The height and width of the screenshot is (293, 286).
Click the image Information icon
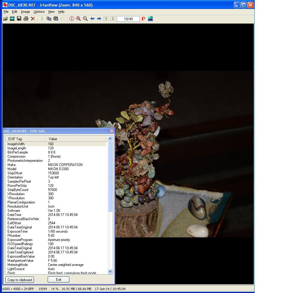pos(71,19)
